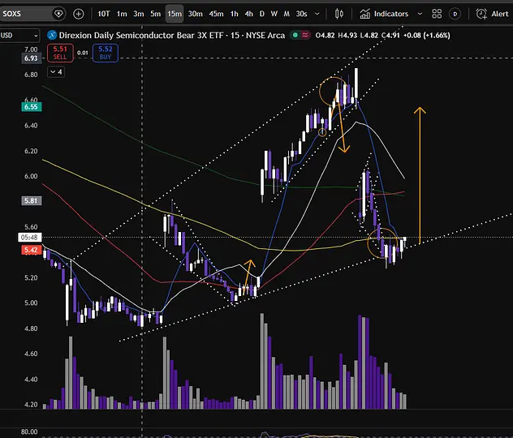Click the 7.00 price axis label
This screenshot has width=513, height=438.
[31, 49]
